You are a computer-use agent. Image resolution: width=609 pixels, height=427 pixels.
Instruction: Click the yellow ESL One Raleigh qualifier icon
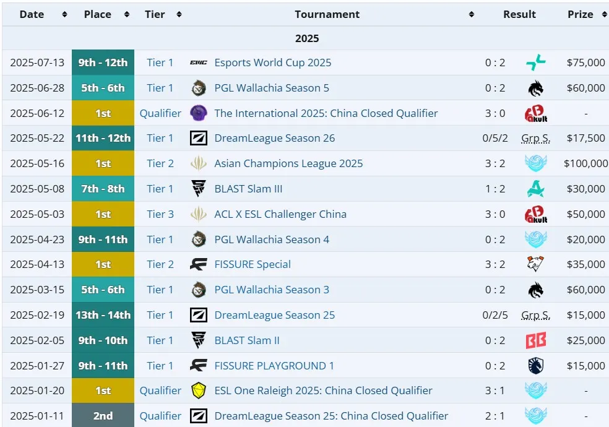199,391
